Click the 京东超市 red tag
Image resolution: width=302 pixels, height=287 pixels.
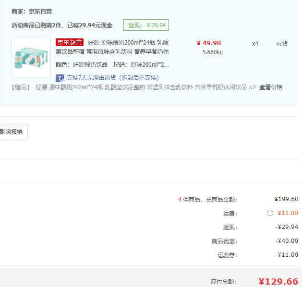(x=70, y=42)
